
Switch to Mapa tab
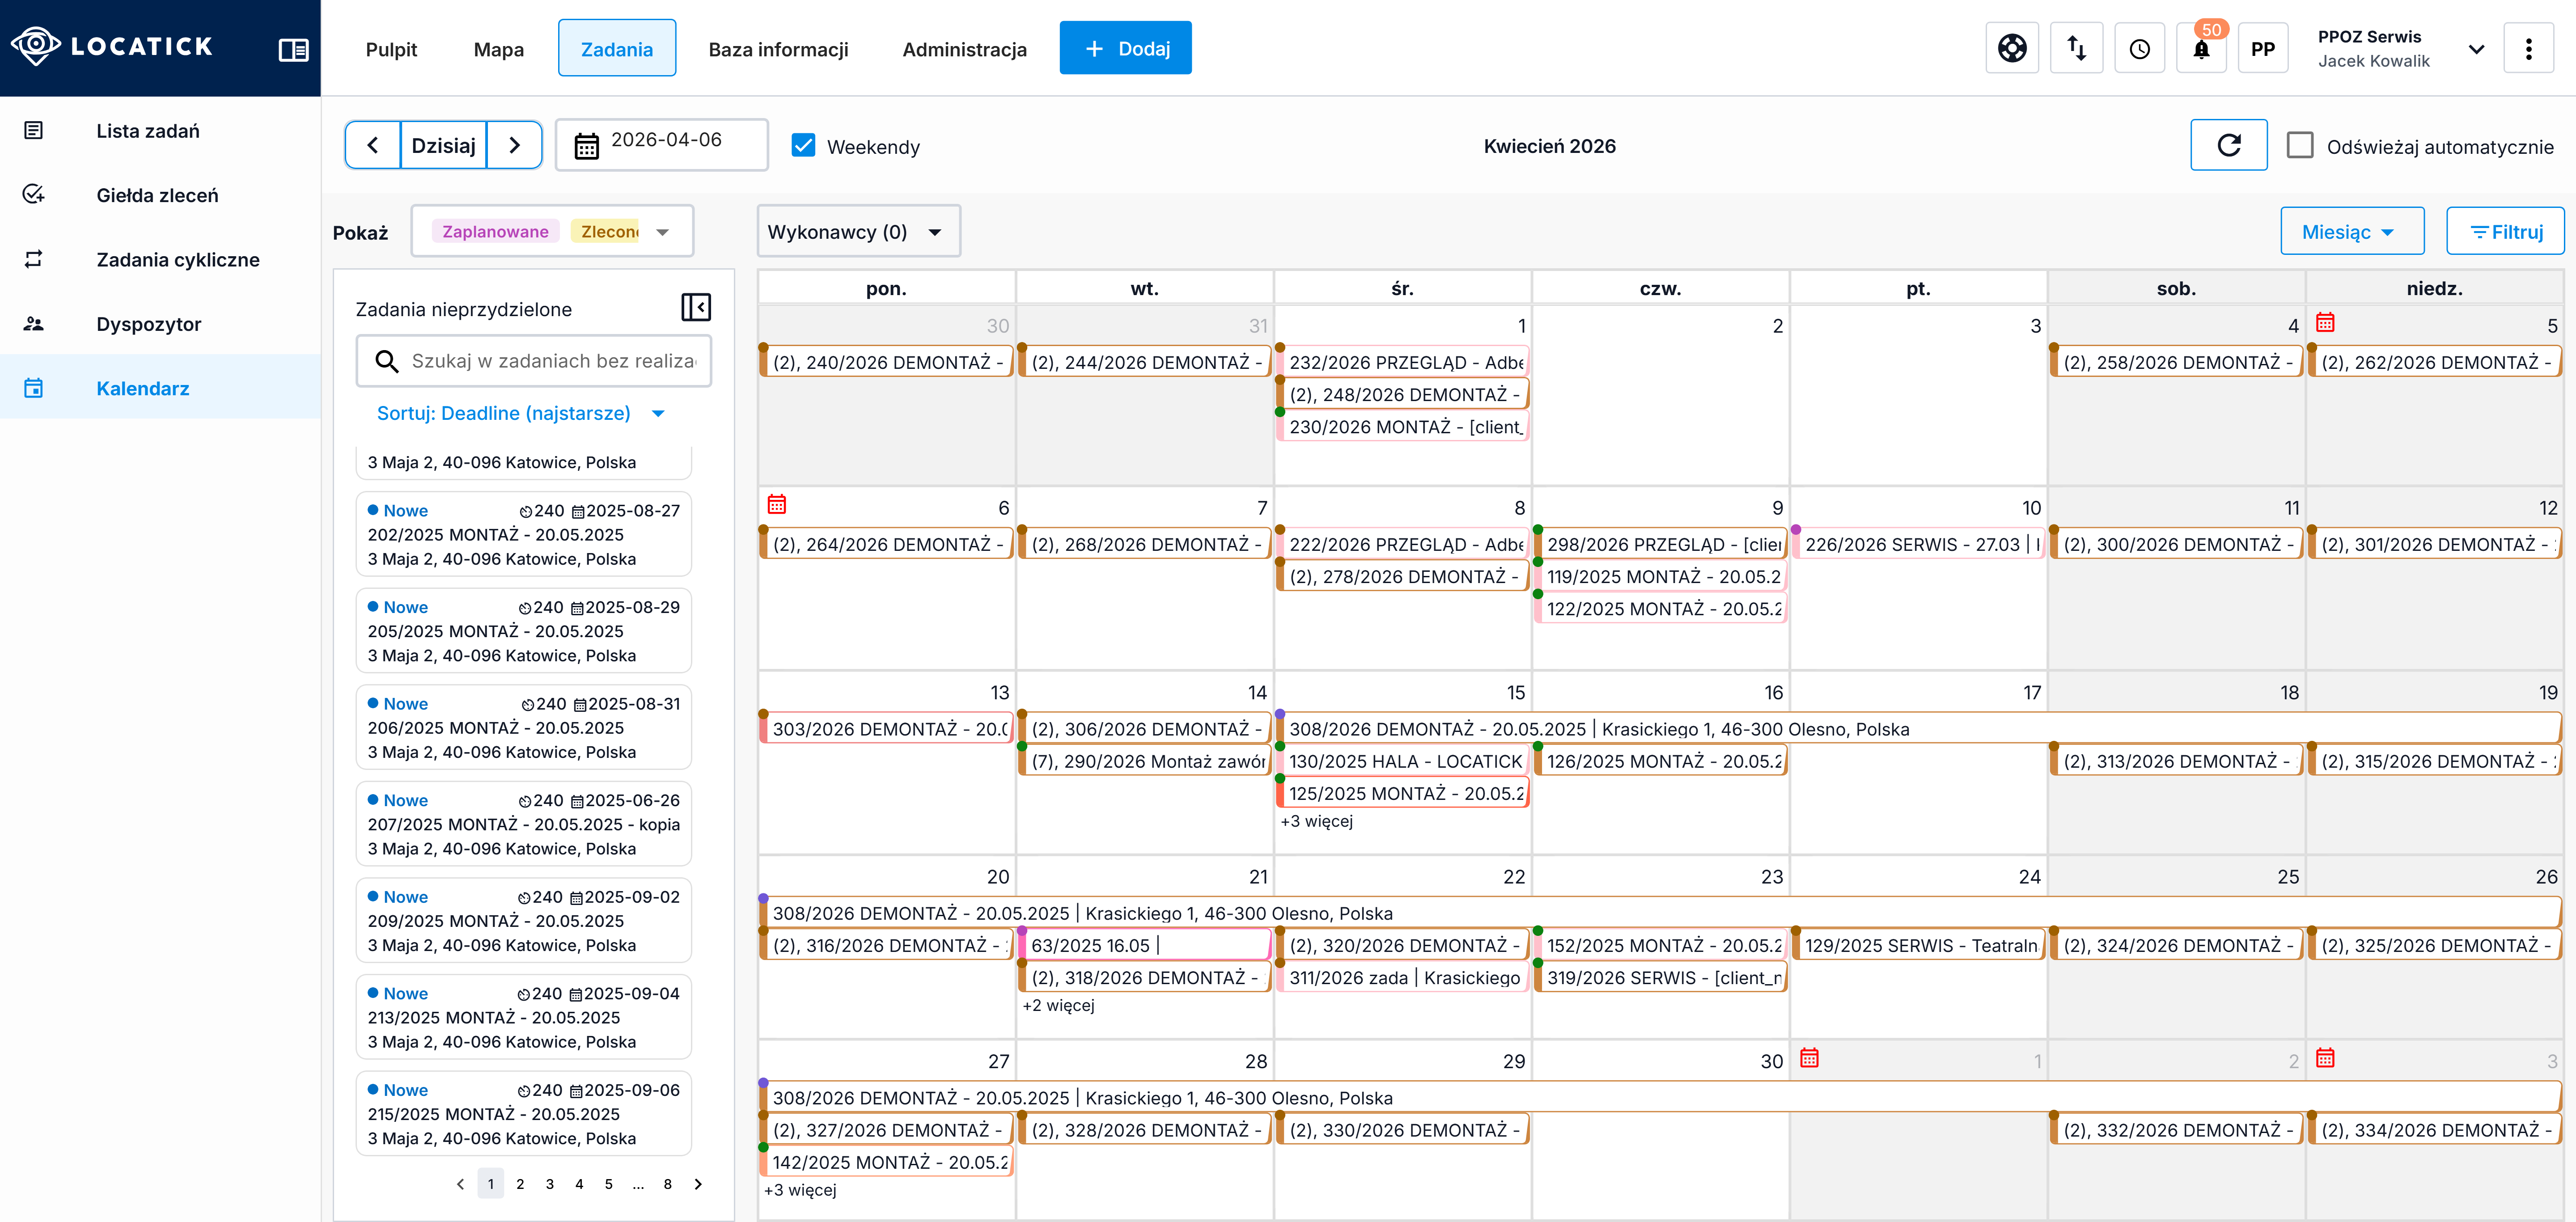[499, 49]
